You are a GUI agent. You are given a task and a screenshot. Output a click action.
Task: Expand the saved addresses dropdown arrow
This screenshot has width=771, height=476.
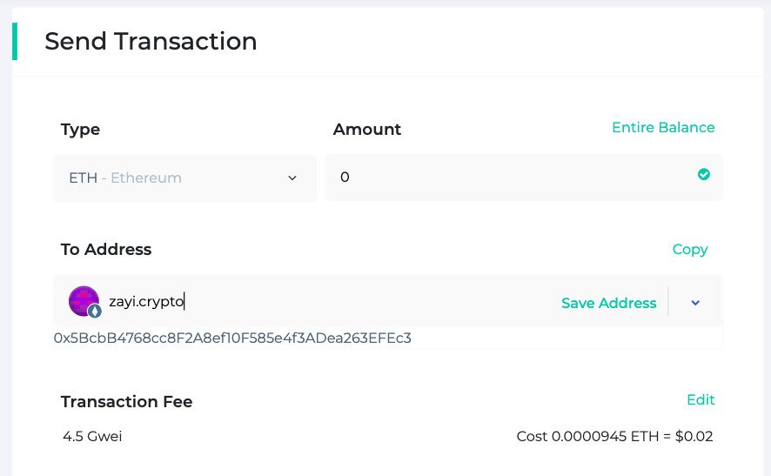(695, 303)
